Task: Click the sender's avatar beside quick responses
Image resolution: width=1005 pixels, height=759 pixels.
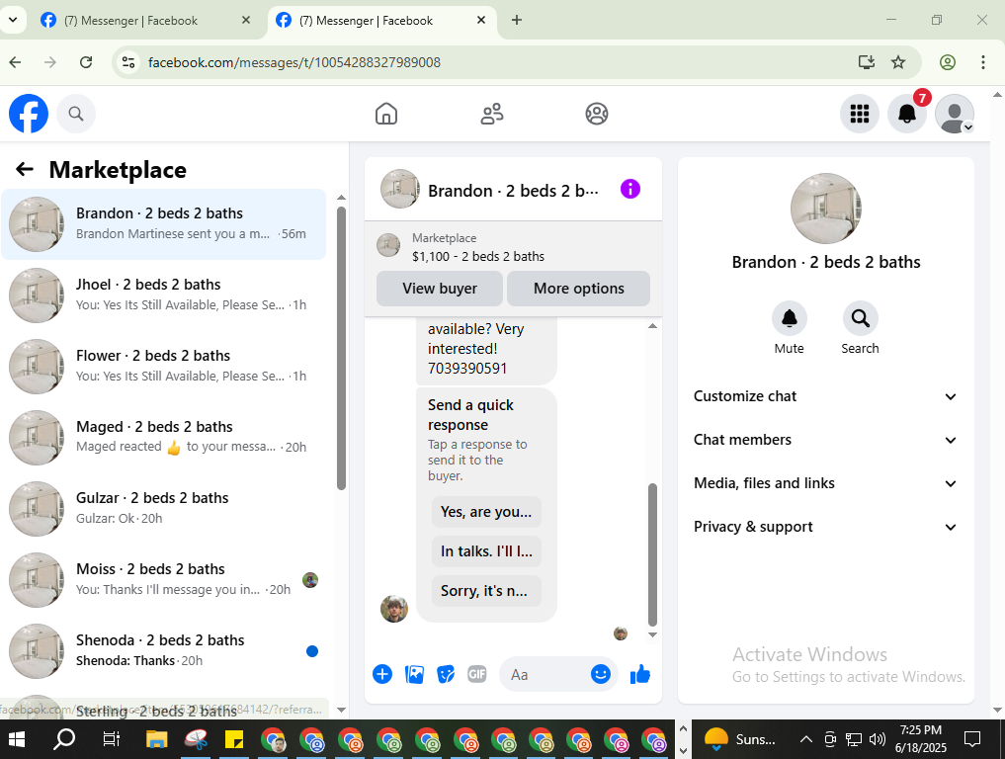Action: (394, 609)
